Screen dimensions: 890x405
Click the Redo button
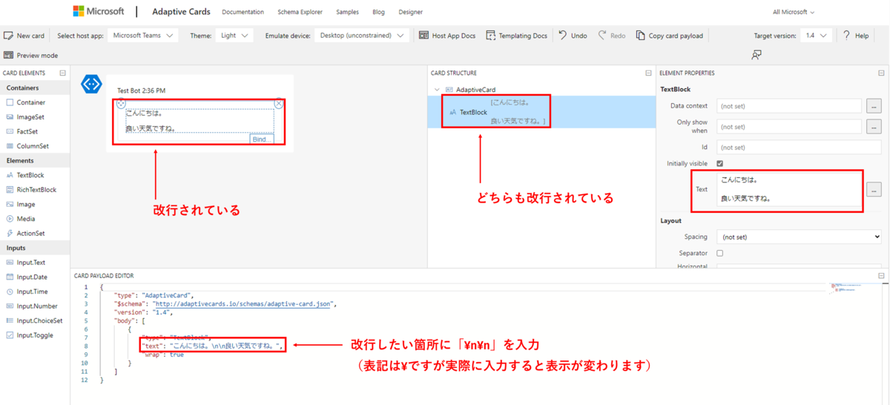point(612,36)
